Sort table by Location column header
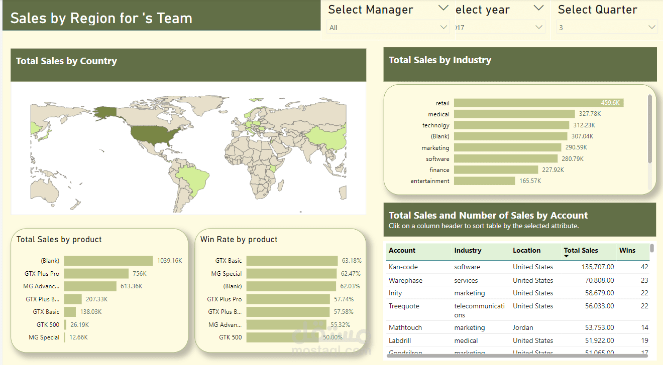The width and height of the screenshot is (663, 365). [526, 250]
